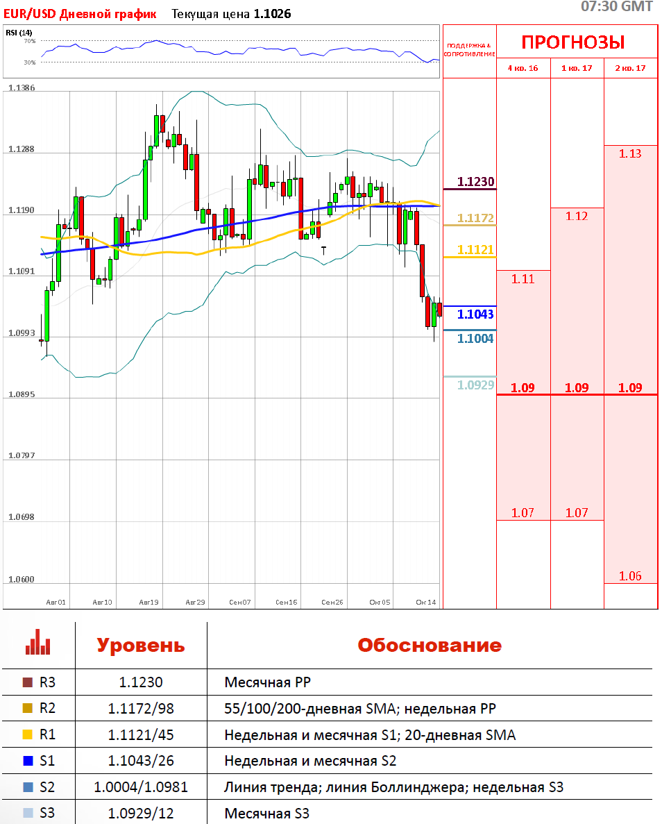The width and height of the screenshot is (662, 824).
Task: Click the 'Уровень' column header
Action: (141, 645)
